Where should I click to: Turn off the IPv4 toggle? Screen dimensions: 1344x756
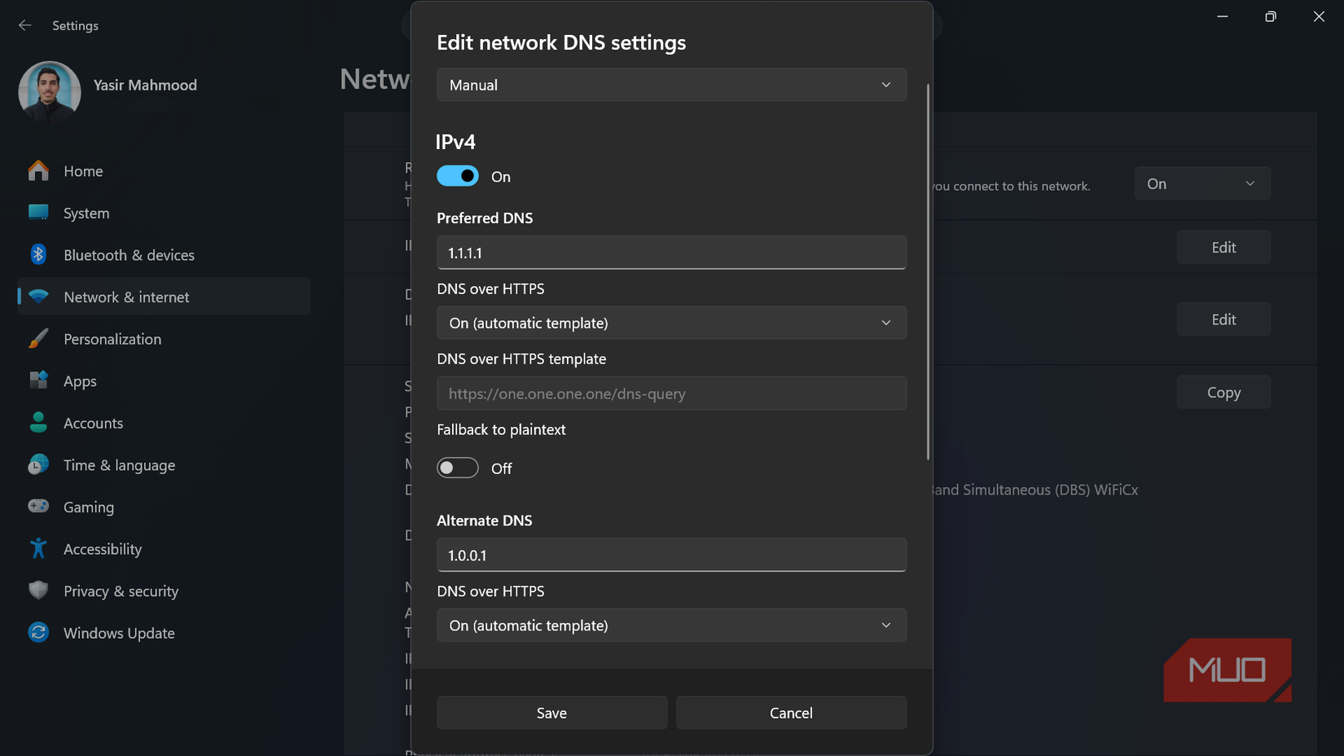coord(458,176)
